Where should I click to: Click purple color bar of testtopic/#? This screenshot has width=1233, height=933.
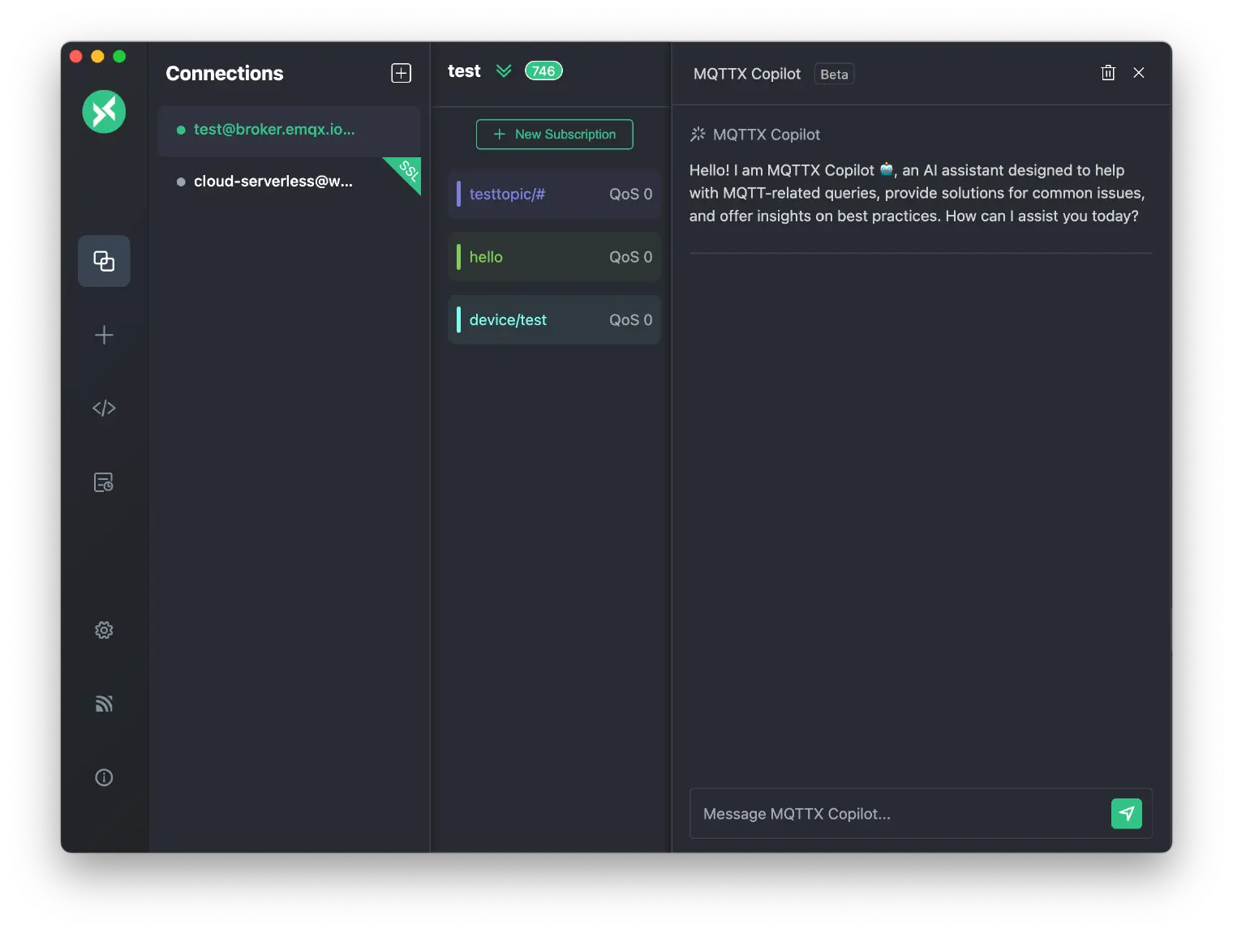tap(459, 194)
